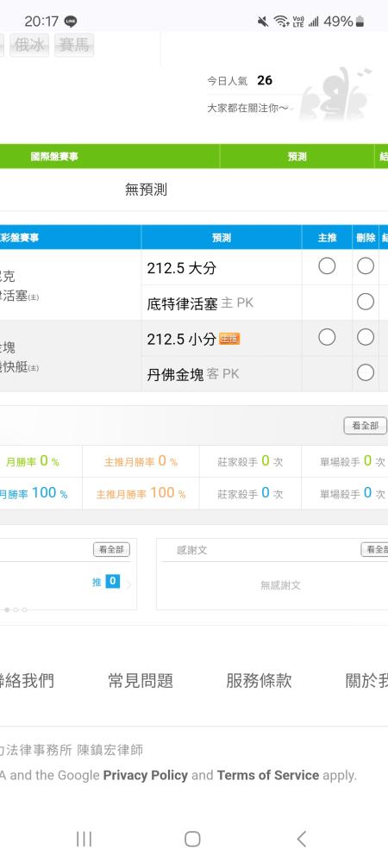Expand the arrow next to 推 0

pos(128,585)
